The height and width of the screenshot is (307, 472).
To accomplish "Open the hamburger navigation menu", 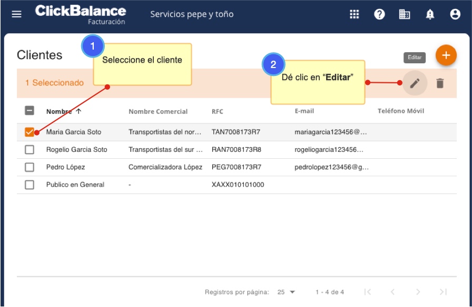I will tap(17, 14).
